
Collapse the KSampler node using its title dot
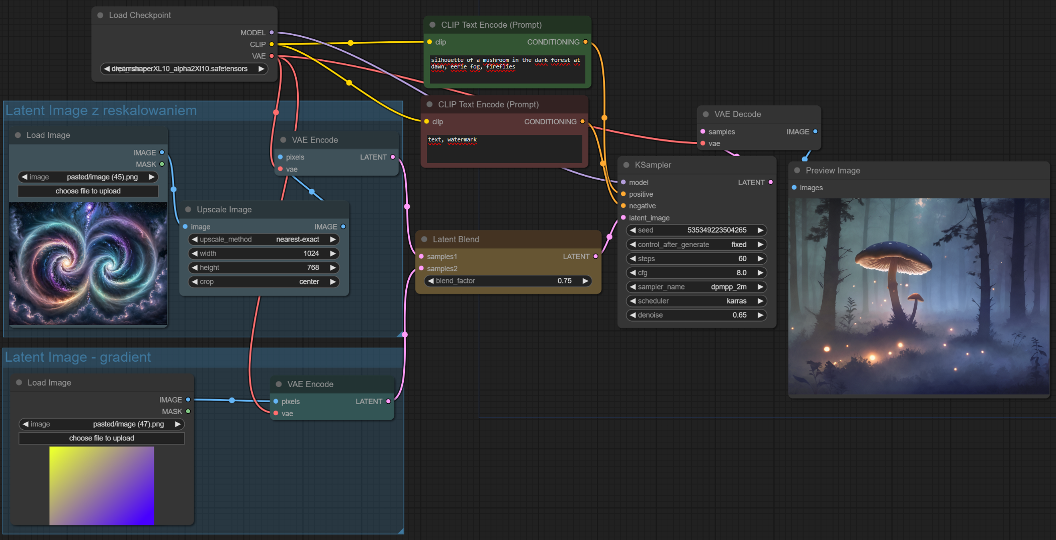(626, 165)
